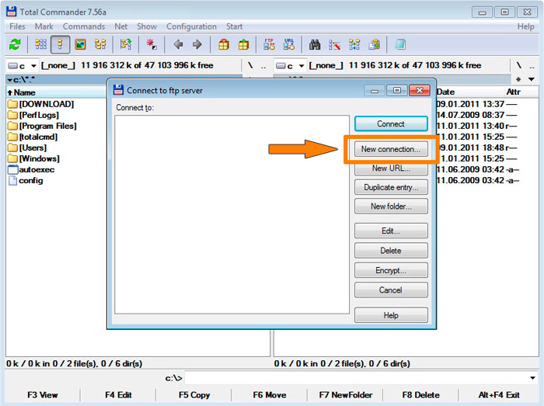Open the Net menu
The height and width of the screenshot is (406, 544).
[x=121, y=26]
